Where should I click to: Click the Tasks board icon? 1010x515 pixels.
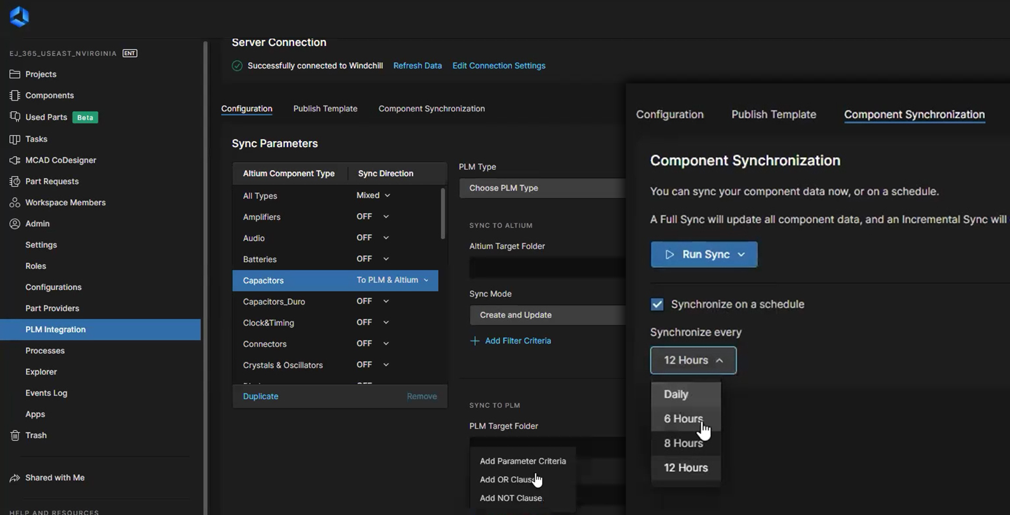(15, 139)
